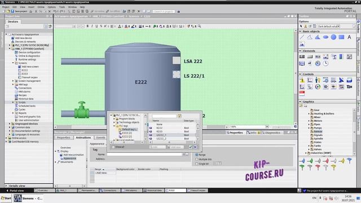Open the Edit menu
The height and width of the screenshot is (203, 361).
15,7
